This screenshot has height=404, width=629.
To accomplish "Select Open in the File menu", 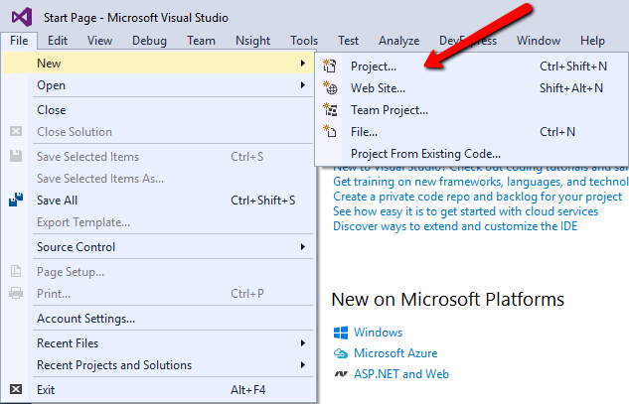I will (x=158, y=85).
